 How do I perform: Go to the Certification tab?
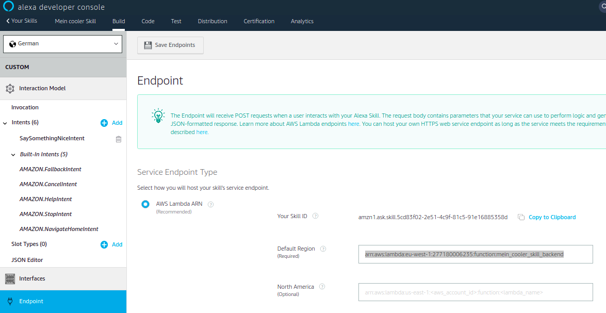pos(259,21)
